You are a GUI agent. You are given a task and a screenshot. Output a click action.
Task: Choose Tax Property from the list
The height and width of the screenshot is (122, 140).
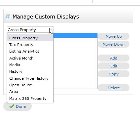[x=30, y=45]
